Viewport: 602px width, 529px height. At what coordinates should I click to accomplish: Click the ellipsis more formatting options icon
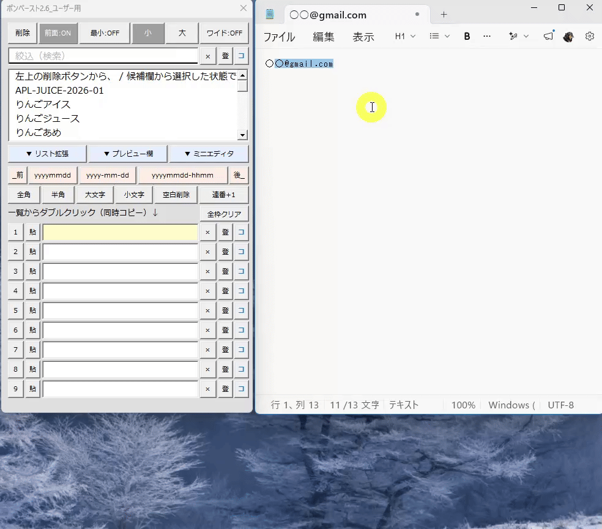pyautogui.click(x=487, y=36)
